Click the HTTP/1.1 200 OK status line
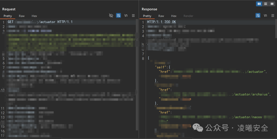This screenshot has width=277, height=139. click(x=162, y=22)
